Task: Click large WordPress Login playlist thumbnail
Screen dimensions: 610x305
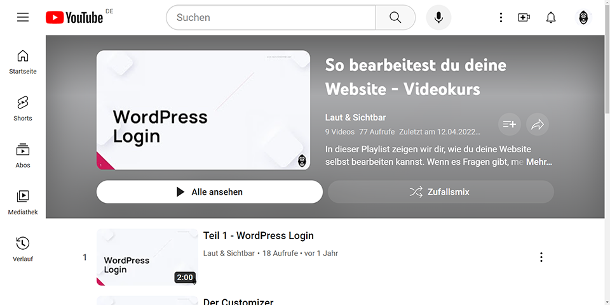Action: coord(203,110)
